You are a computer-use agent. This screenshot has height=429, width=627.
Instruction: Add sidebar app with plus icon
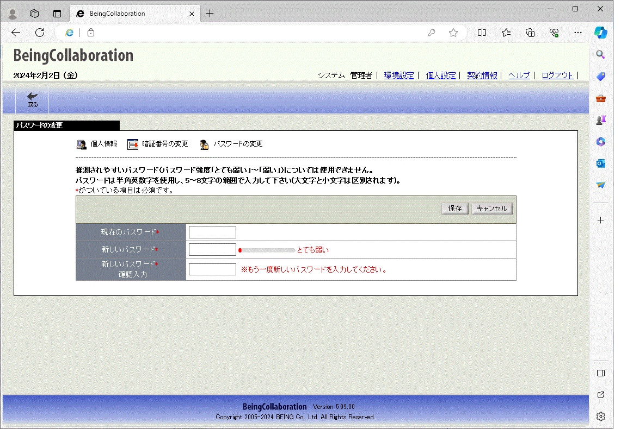point(601,220)
